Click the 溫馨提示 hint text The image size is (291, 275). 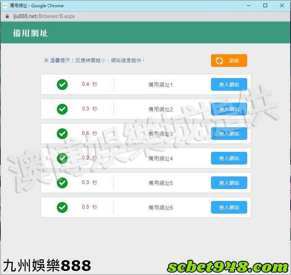[x=94, y=60]
